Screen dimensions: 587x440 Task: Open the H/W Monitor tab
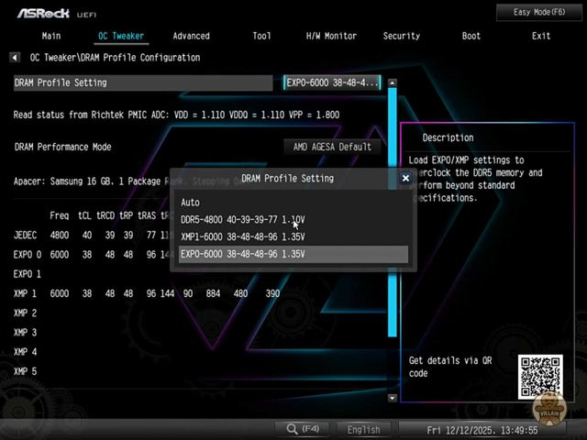(x=331, y=36)
